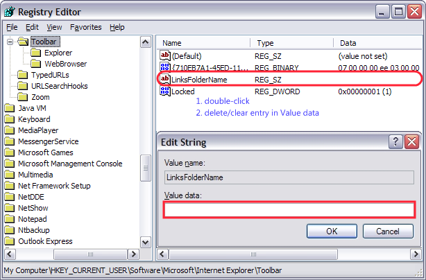The width and height of the screenshot is (426, 280).
Task: Select the Toolbar key in the tree
Action: (44, 42)
